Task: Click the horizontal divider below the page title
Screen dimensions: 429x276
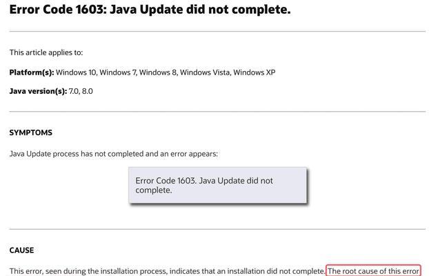Action: pos(217,32)
